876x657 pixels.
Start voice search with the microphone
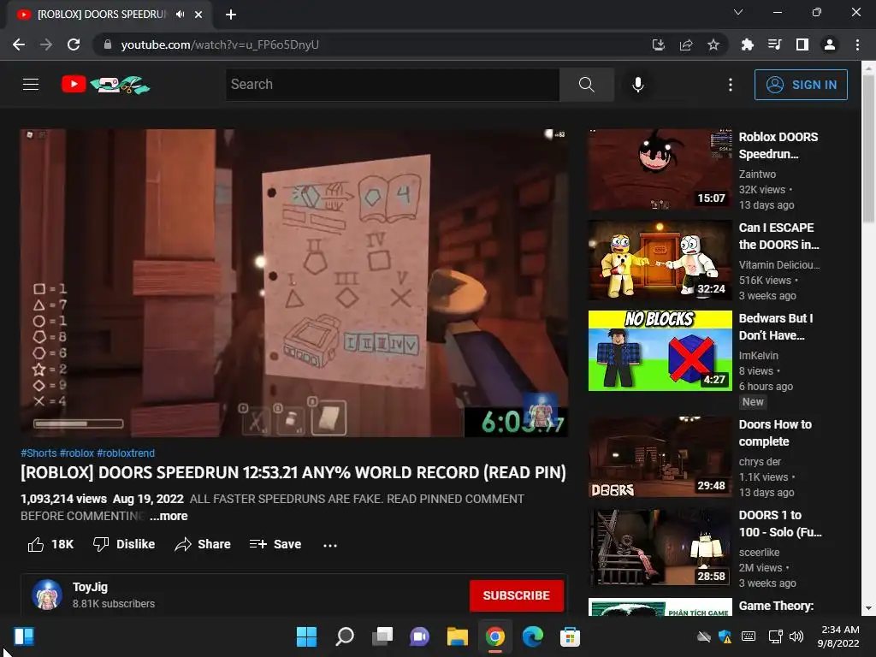click(637, 85)
